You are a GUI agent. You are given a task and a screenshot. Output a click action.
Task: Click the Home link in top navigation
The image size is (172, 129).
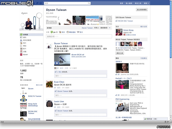[x=121, y=3]
